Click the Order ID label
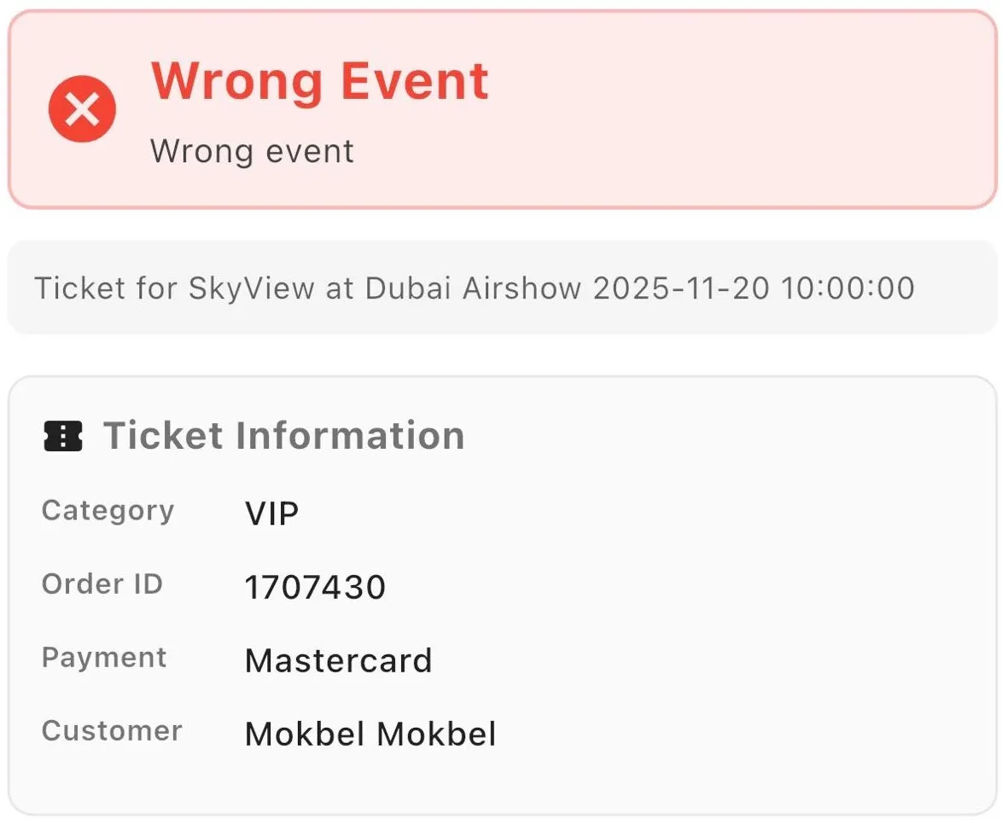1002x825 pixels. (102, 584)
